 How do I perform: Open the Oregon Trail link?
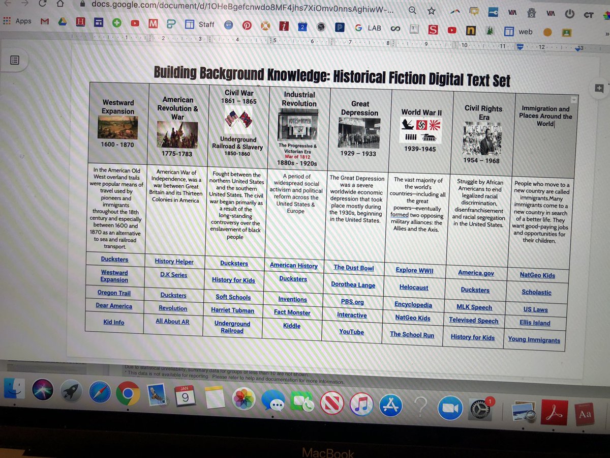coord(114,293)
